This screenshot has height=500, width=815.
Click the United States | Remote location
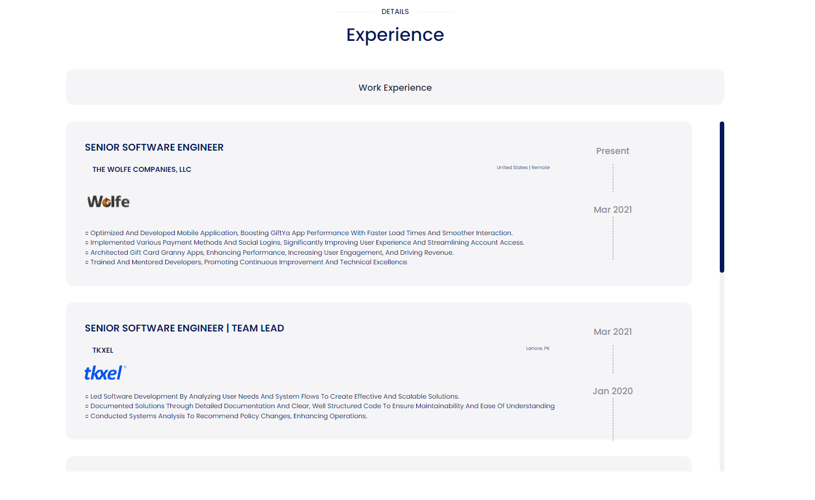tap(523, 167)
